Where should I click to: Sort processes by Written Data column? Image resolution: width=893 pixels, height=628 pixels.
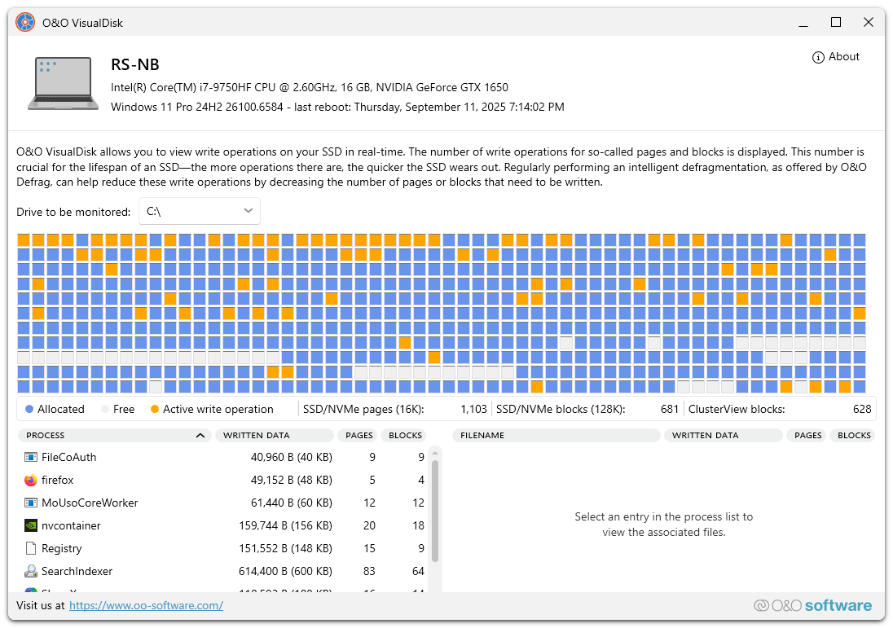[274, 435]
